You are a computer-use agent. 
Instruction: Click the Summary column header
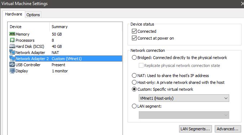59,27
